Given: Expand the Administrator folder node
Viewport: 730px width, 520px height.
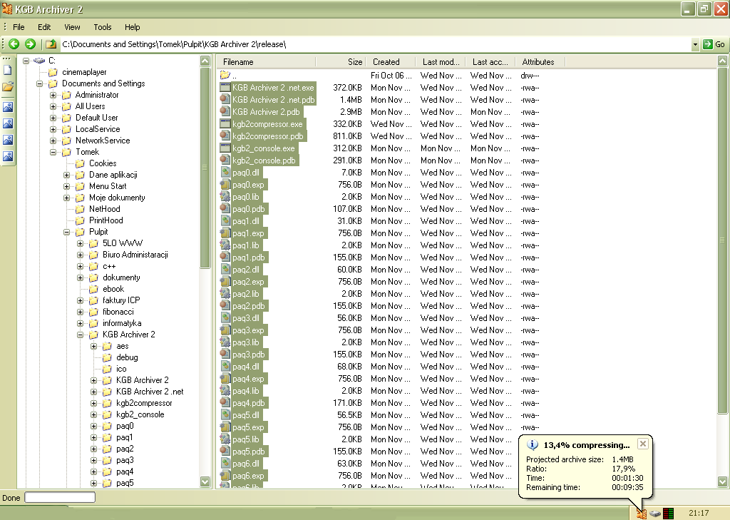Looking at the screenshot, I should (53, 95).
